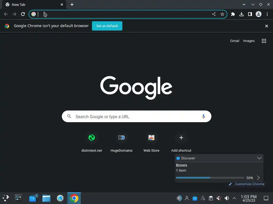Viewport: 273px width, 204px height.
Task: Dismiss the default browser infobar
Action: 267,26
